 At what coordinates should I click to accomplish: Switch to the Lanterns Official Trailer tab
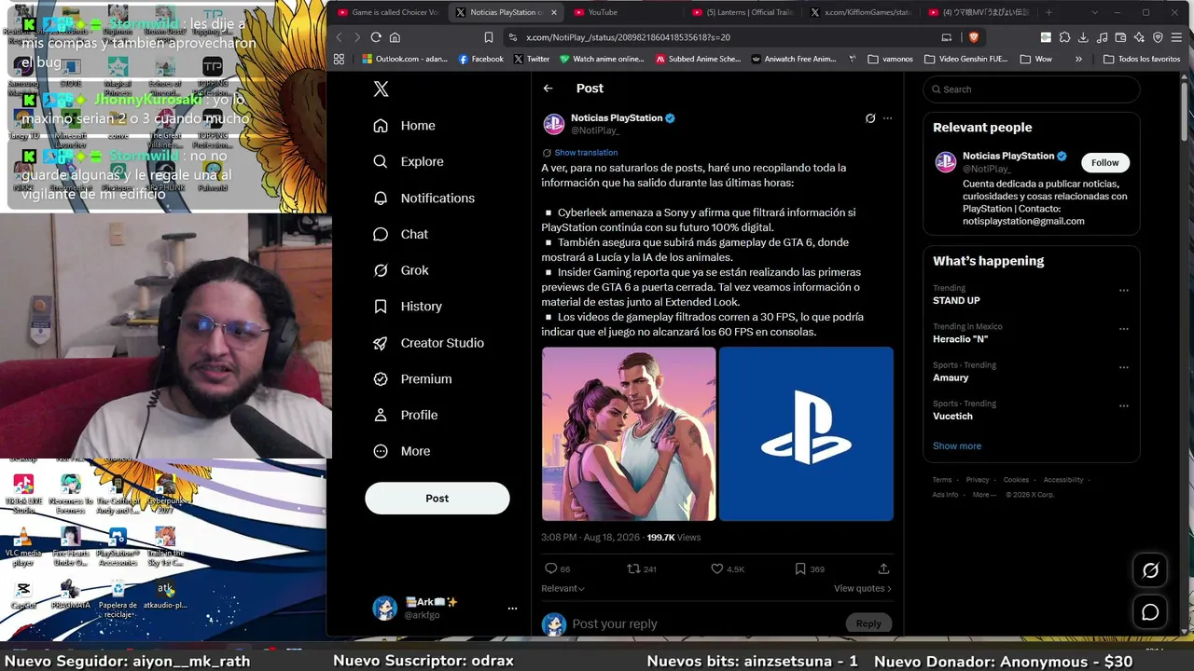click(x=744, y=12)
